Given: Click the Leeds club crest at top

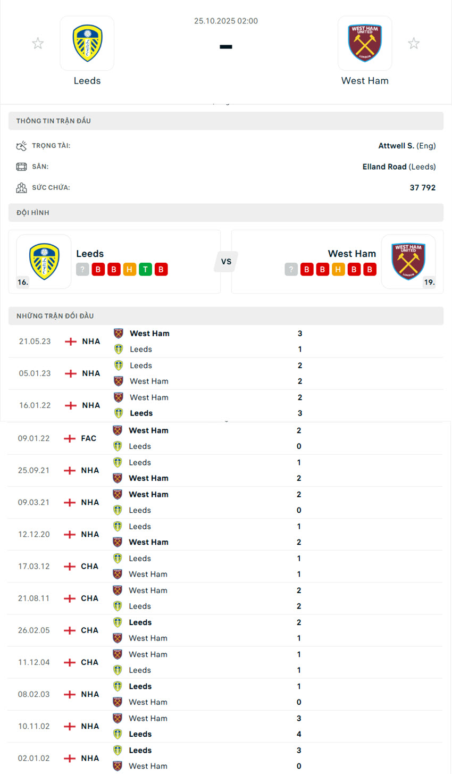Looking at the screenshot, I should (87, 43).
